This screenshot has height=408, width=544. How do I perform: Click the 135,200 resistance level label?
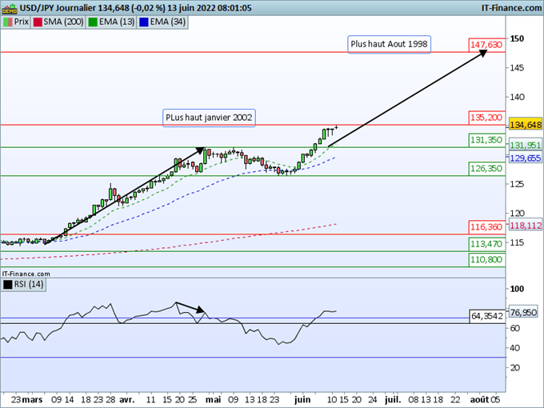pos(486,118)
